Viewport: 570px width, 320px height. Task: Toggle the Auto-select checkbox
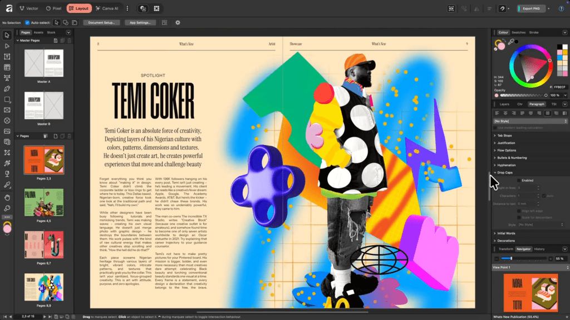(x=27, y=22)
